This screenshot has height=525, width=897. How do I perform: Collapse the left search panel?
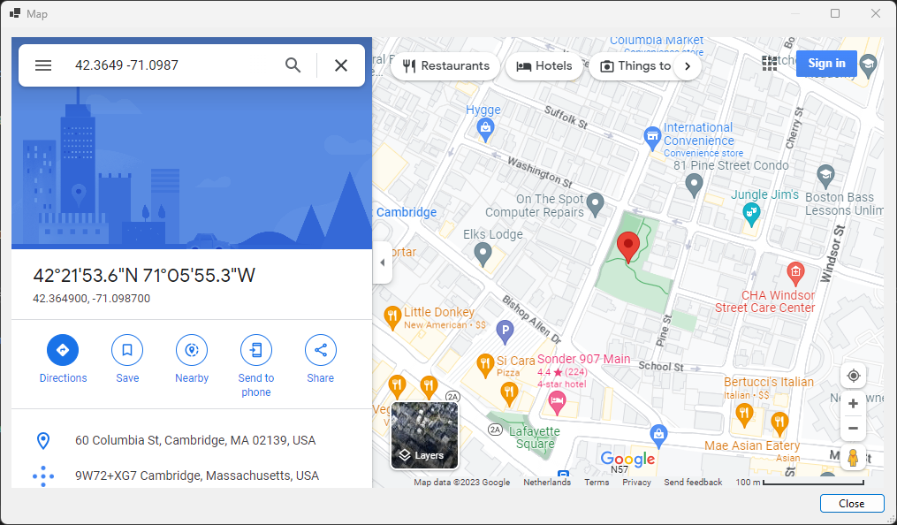[382, 262]
